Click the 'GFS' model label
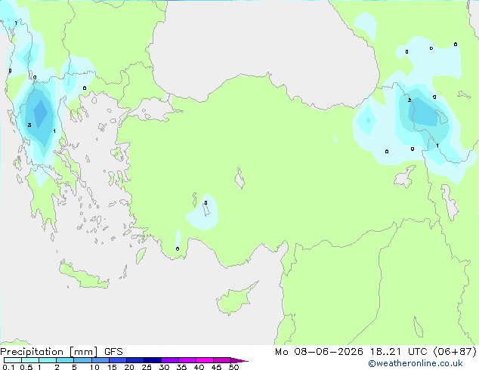This screenshot has height=370, width=479. click(x=113, y=352)
